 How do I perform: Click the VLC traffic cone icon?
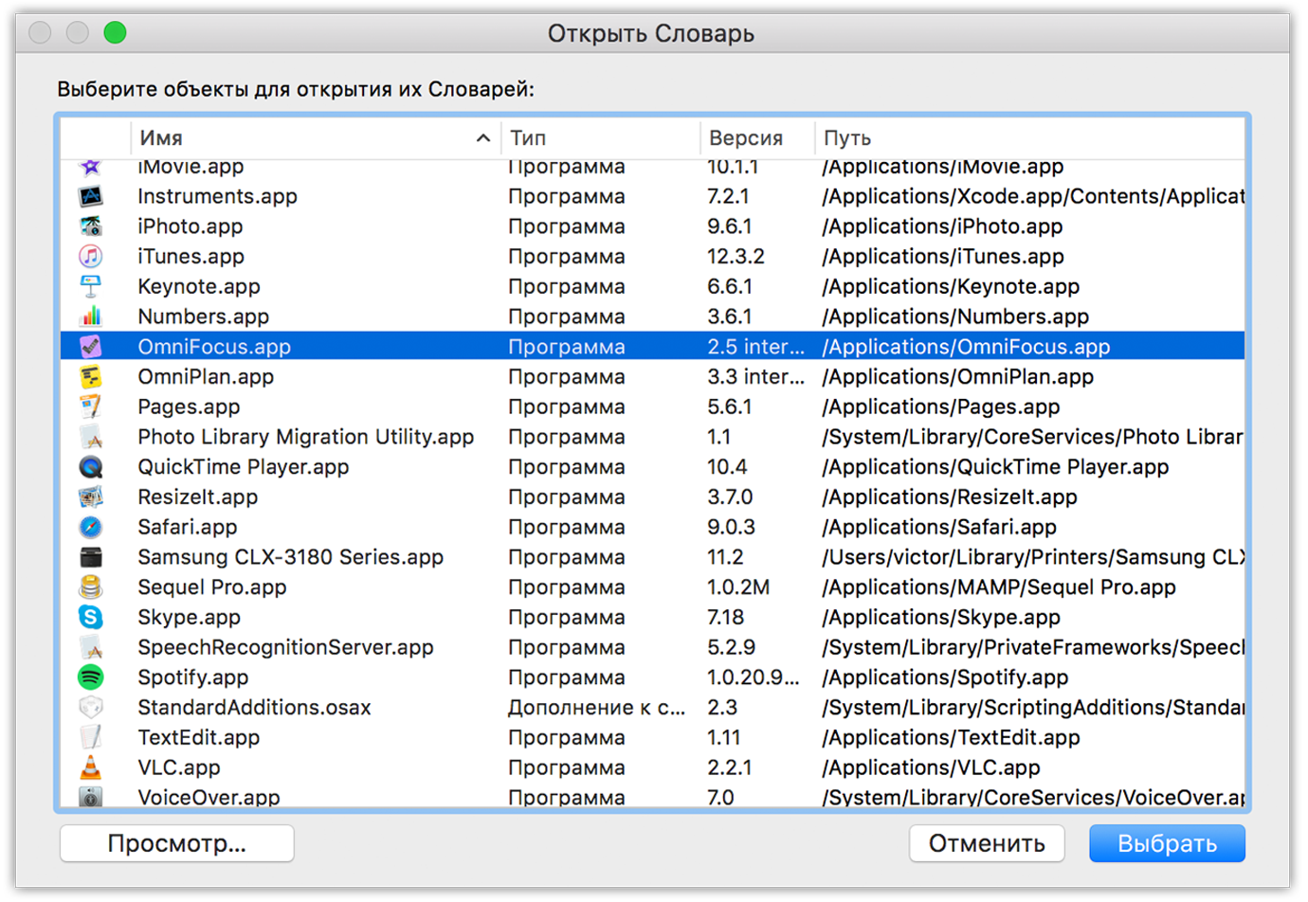coord(91,767)
